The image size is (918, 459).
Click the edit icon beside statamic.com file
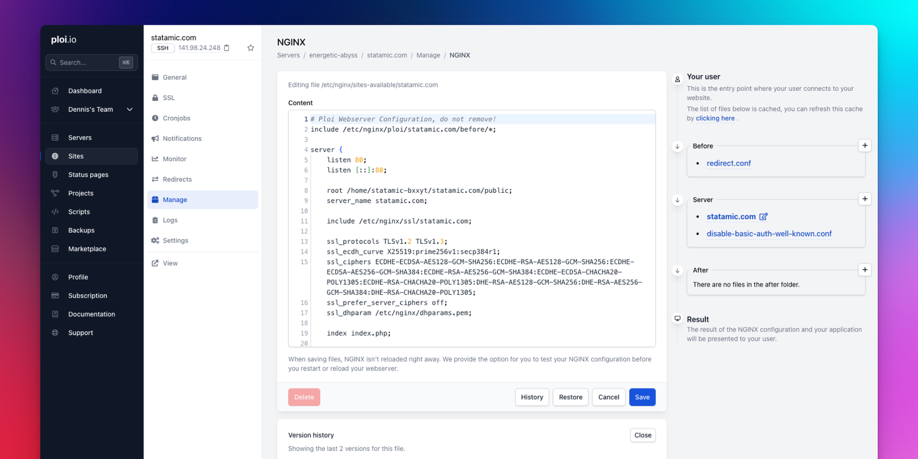coord(763,217)
